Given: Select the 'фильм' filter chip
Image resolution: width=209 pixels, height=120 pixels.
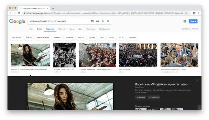Looking at the screenshot, I should pyautogui.click(x=81, y=38).
